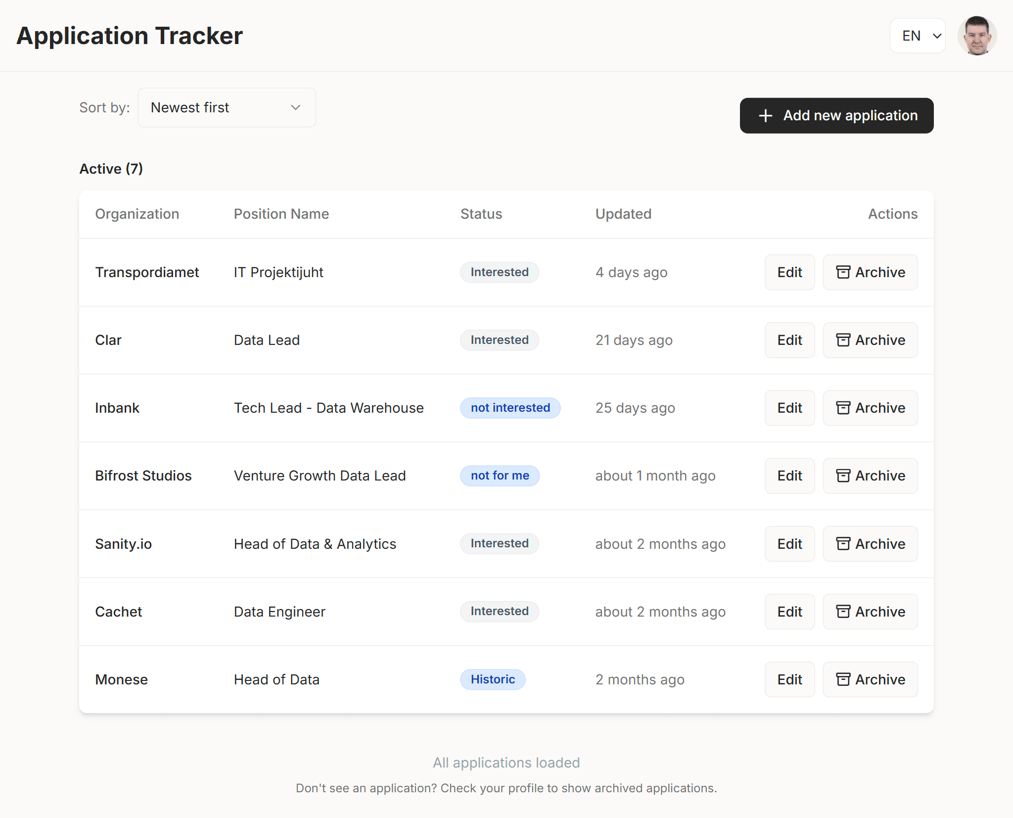Image resolution: width=1013 pixels, height=818 pixels.
Task: Edit the Sanity.io application
Action: coord(789,543)
